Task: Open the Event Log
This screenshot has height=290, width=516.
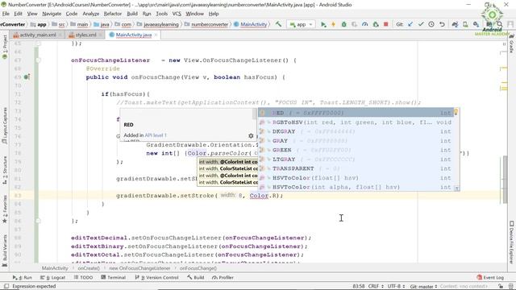Action: 490,277
